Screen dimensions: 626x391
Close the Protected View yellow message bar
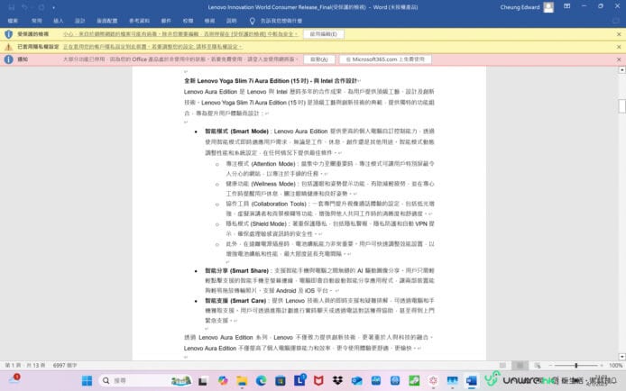619,34
